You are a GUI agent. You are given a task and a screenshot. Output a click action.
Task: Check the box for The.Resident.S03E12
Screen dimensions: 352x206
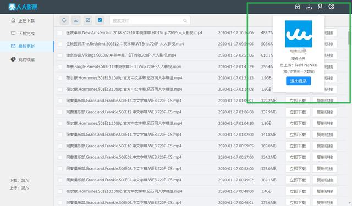point(60,44)
